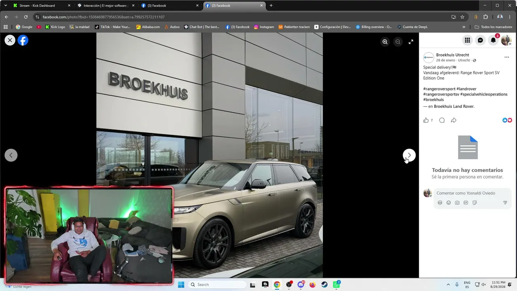The width and height of the screenshot is (517, 291).
Task: Open the account profile menu
Action: click(x=506, y=40)
